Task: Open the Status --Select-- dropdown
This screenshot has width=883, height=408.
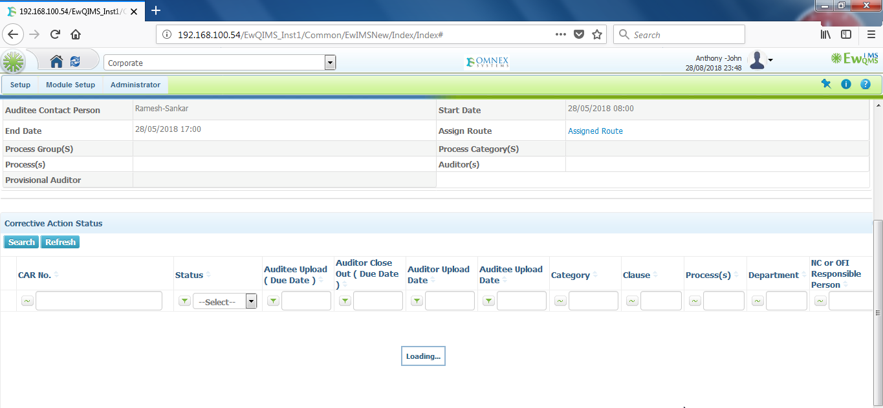Action: coord(225,301)
